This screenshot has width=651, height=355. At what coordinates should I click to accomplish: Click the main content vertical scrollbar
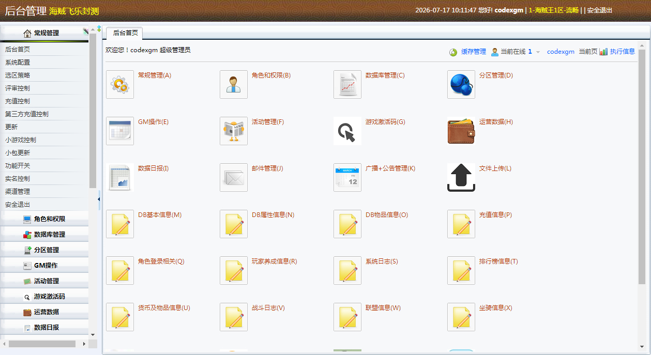(x=642, y=166)
